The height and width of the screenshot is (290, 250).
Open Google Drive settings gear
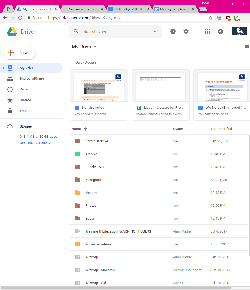point(186,31)
